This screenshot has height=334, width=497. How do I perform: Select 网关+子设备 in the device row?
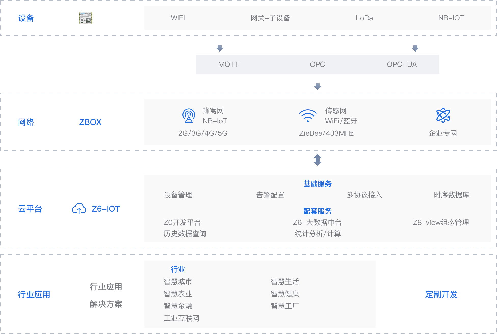point(270,18)
